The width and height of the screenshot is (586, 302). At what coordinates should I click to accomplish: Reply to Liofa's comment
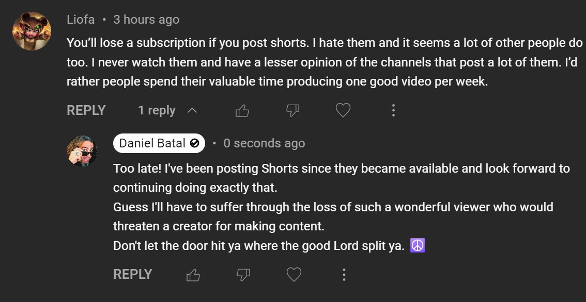point(86,110)
